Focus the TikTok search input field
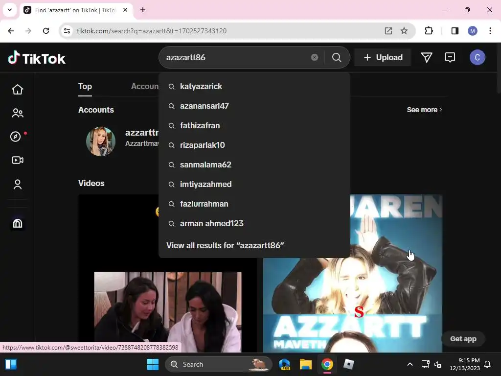Image resolution: width=501 pixels, height=376 pixels. (236, 58)
